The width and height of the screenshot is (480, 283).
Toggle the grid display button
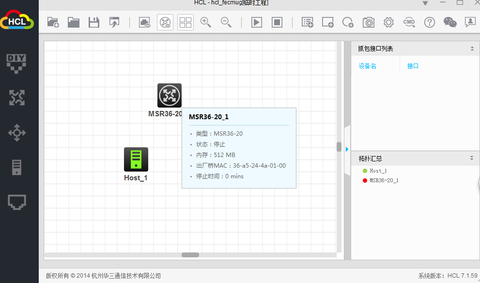point(185,22)
